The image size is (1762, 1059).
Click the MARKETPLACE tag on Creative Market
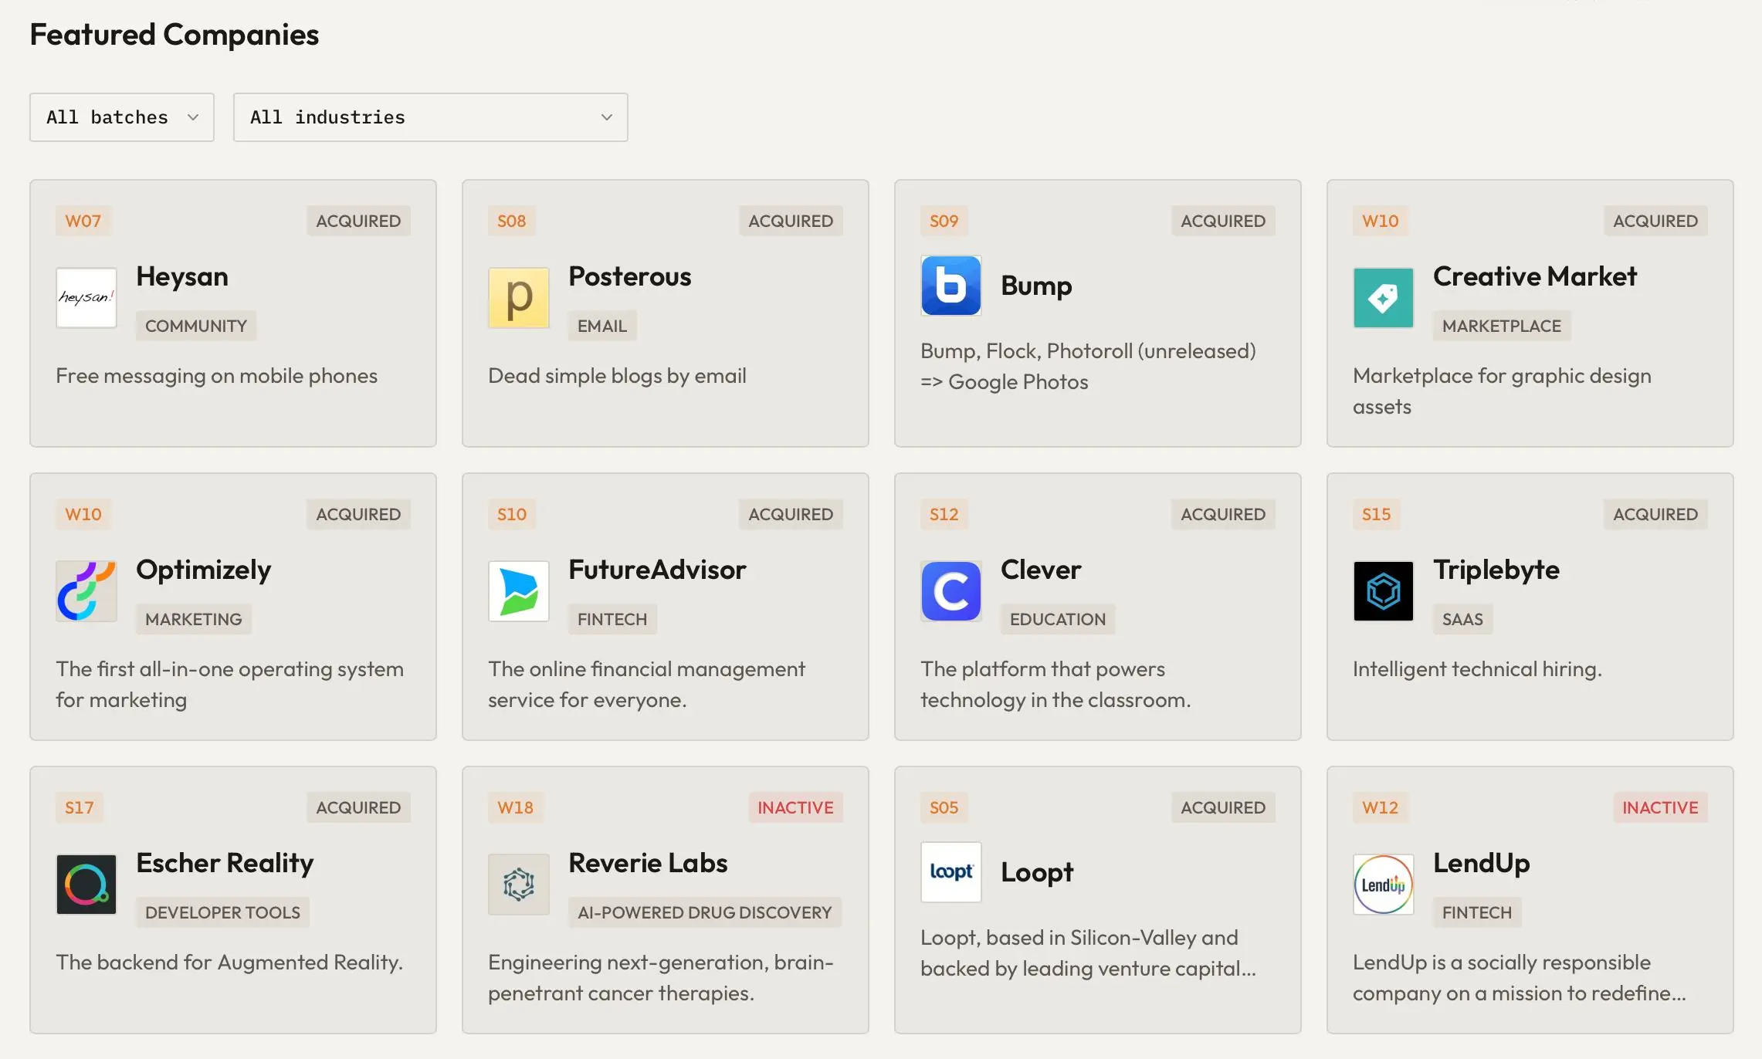click(1502, 326)
